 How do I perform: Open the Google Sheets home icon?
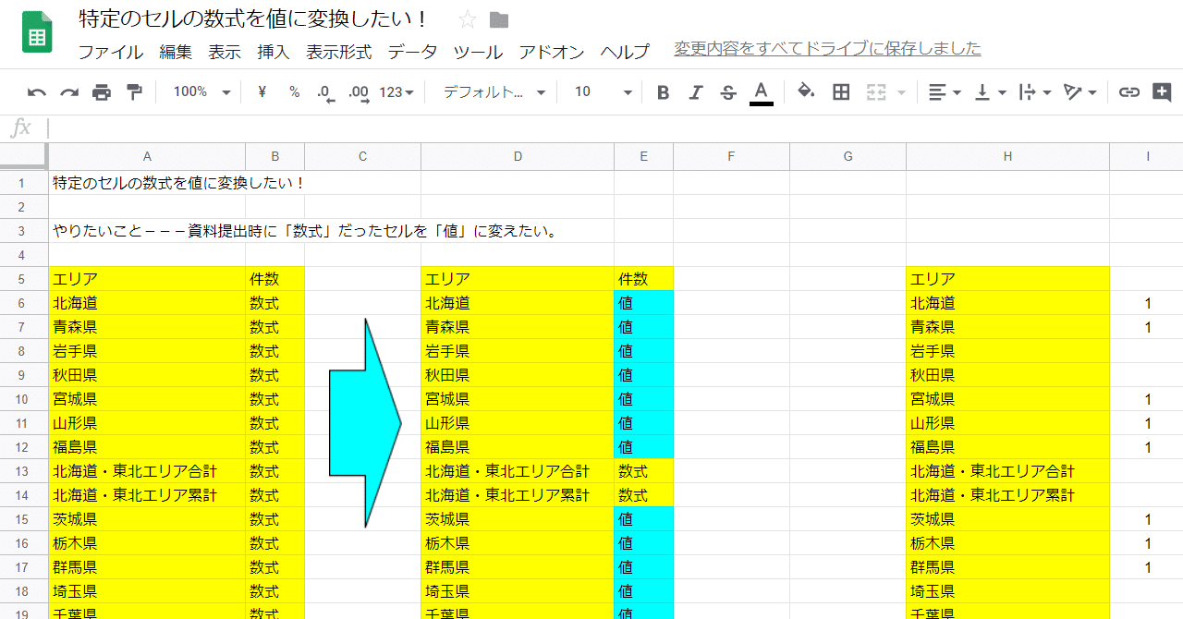(x=37, y=34)
